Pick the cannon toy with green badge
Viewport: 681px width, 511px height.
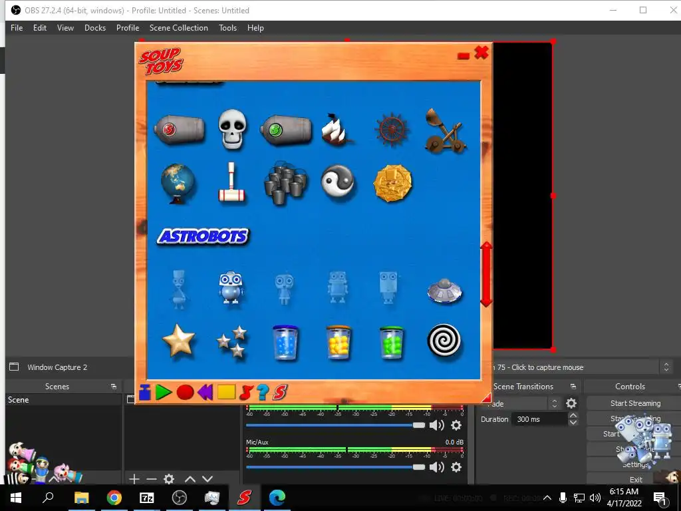click(x=286, y=129)
